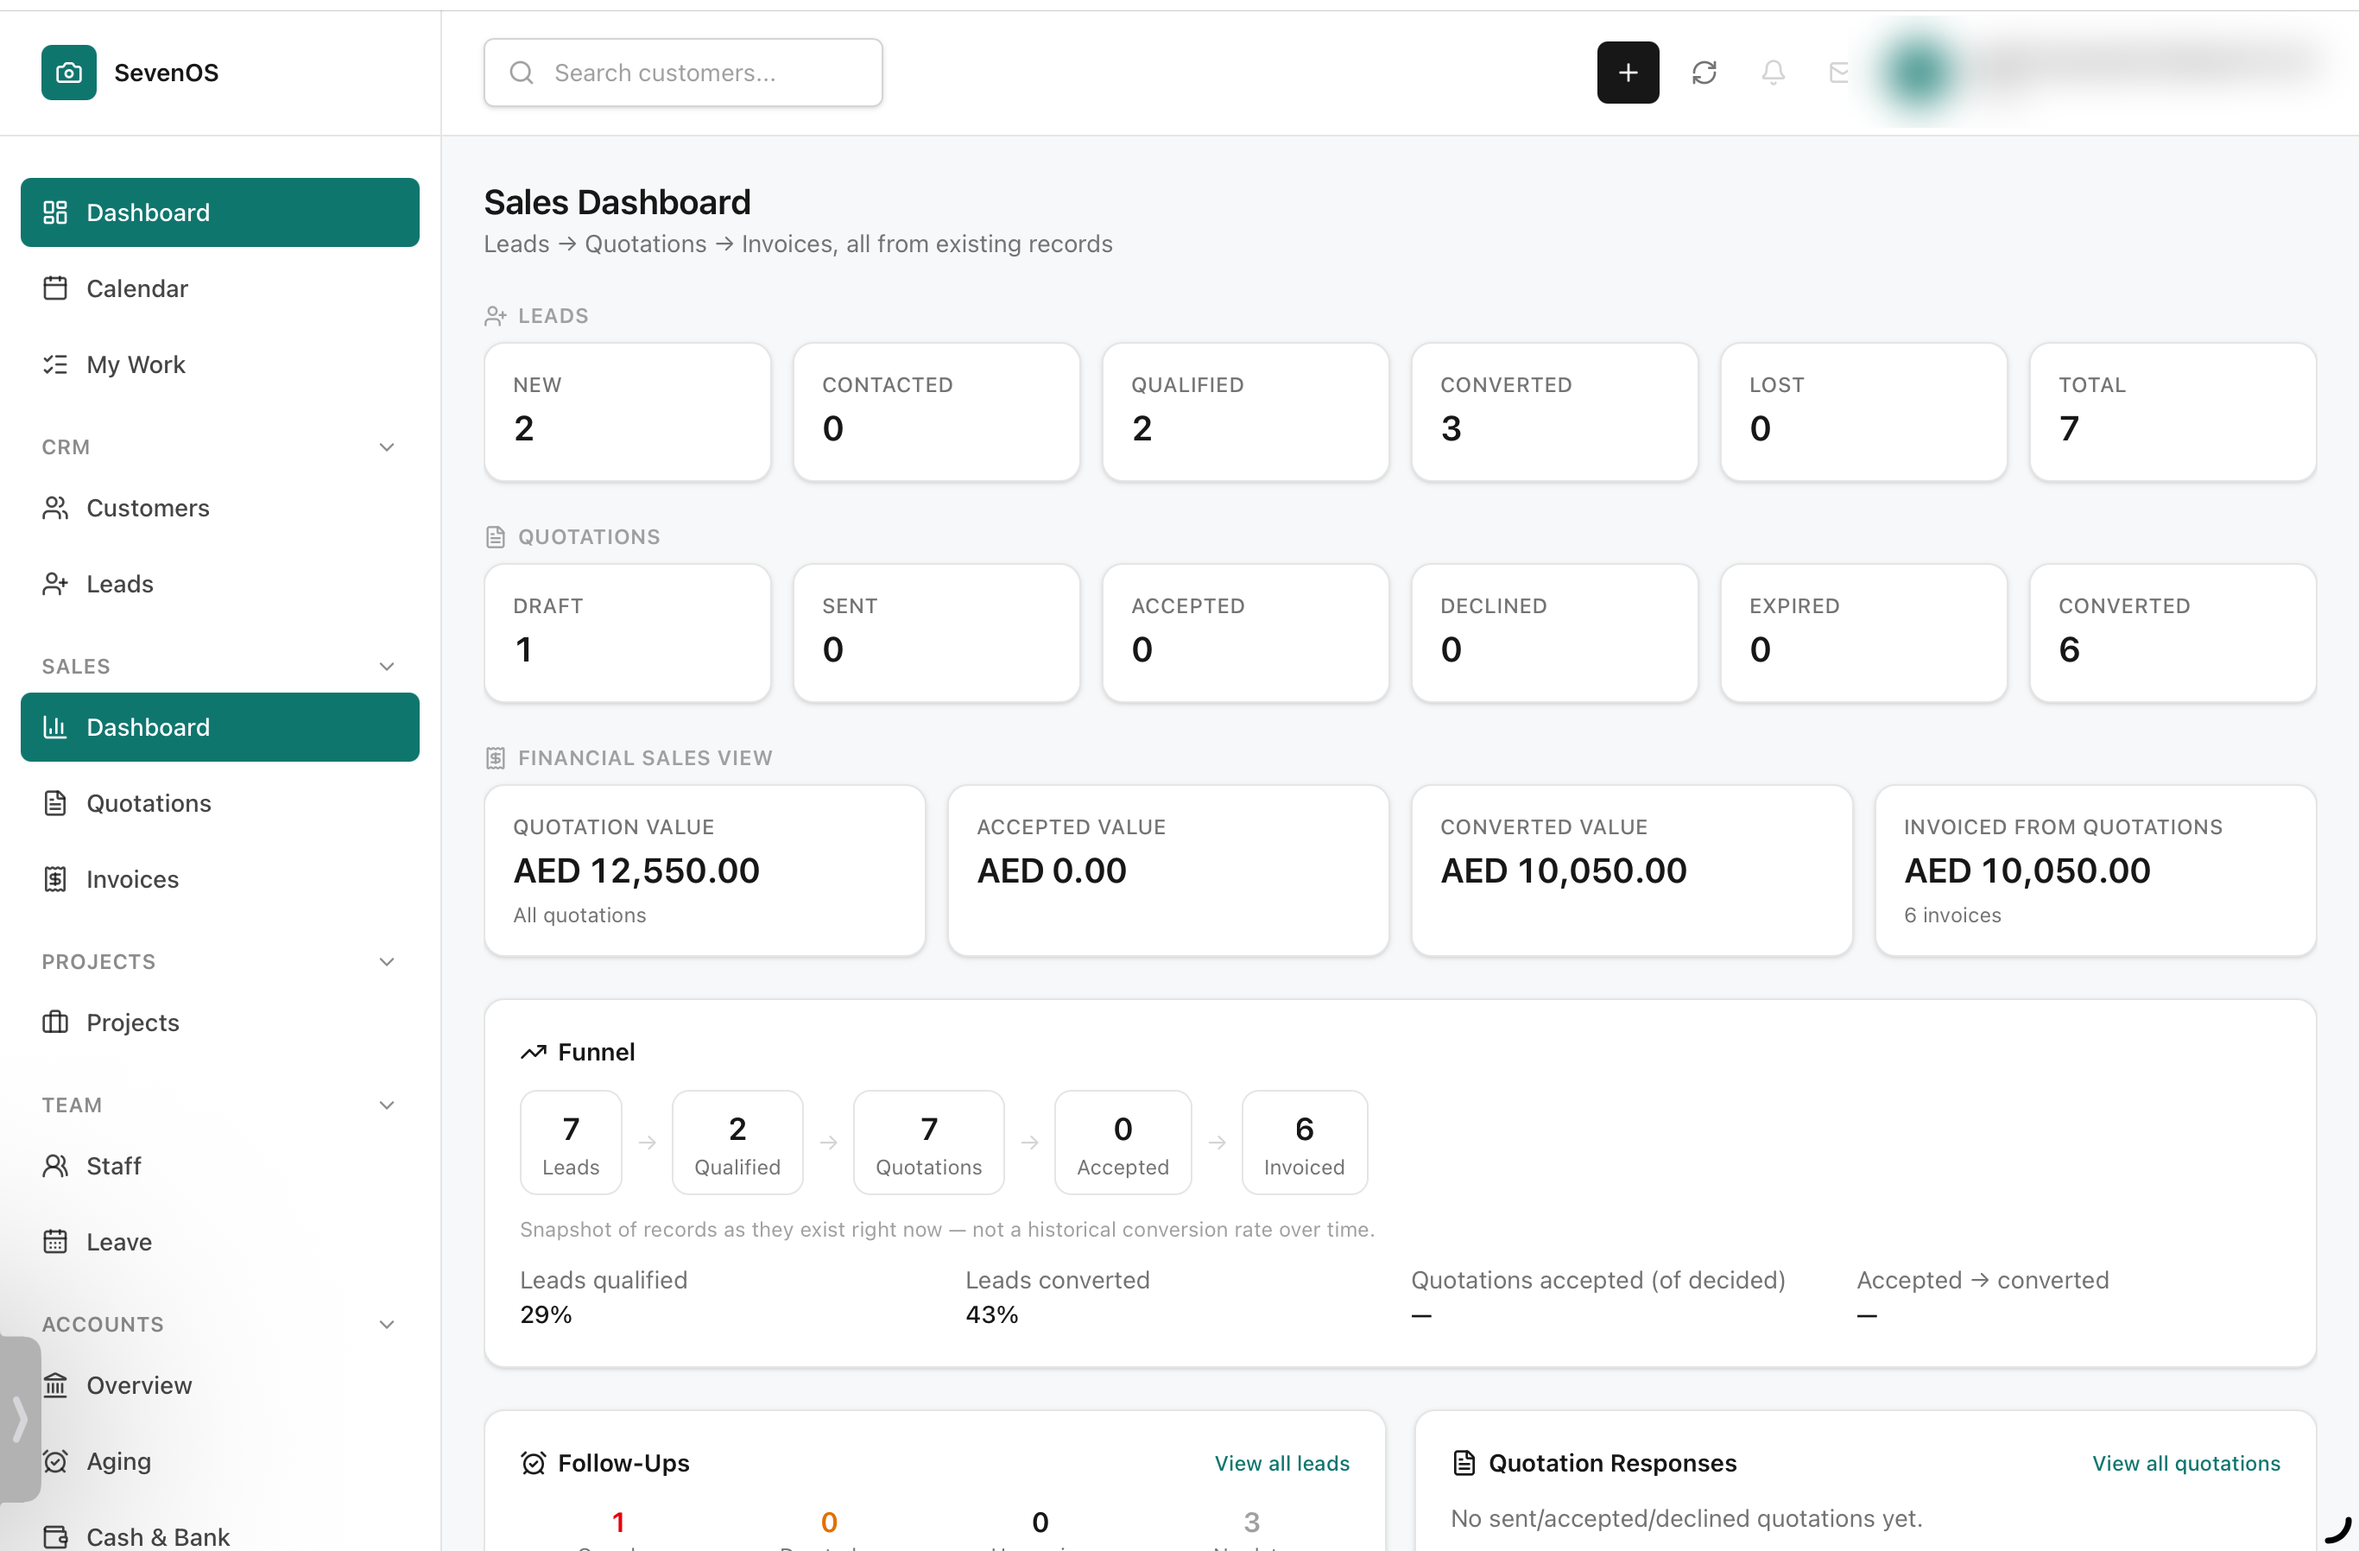Toggle the sidebar collapse handle
This screenshot has width=2359, height=1551.
coord(19,1419)
